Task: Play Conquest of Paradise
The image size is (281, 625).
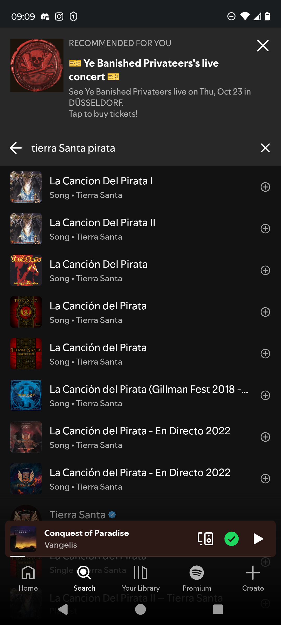Action: click(x=258, y=539)
